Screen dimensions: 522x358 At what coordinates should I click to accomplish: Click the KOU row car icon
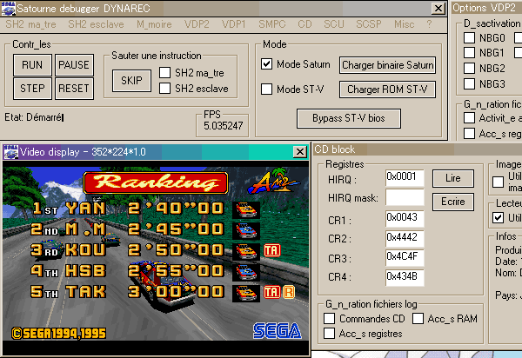click(x=246, y=251)
